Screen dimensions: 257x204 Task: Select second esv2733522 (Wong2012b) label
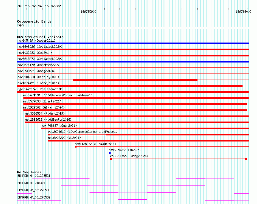click(x=129, y=156)
